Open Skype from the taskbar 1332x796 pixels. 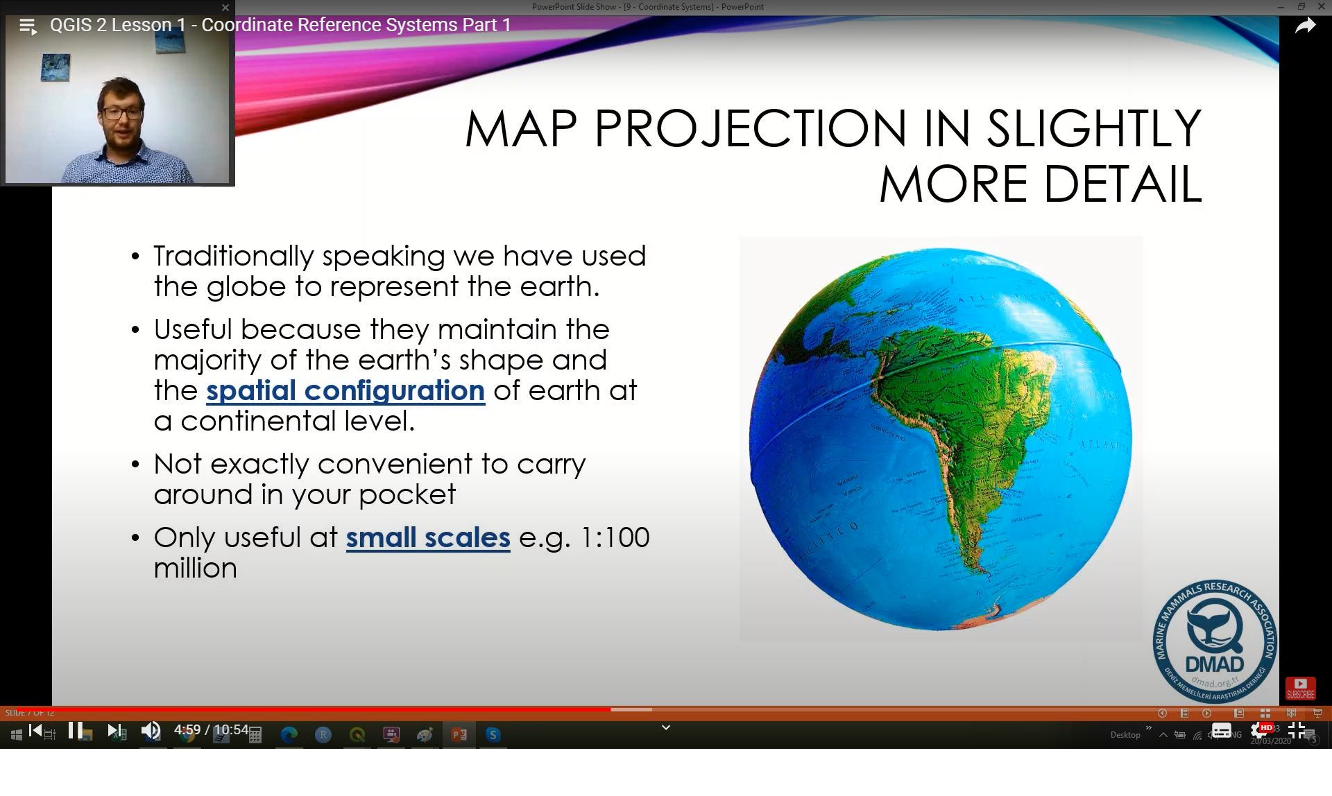[x=493, y=734]
